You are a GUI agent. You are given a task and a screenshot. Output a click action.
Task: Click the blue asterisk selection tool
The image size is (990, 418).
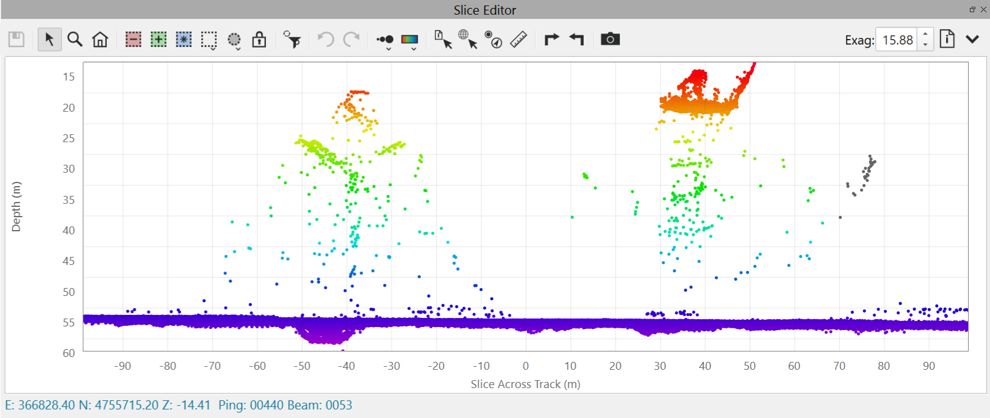(x=184, y=40)
